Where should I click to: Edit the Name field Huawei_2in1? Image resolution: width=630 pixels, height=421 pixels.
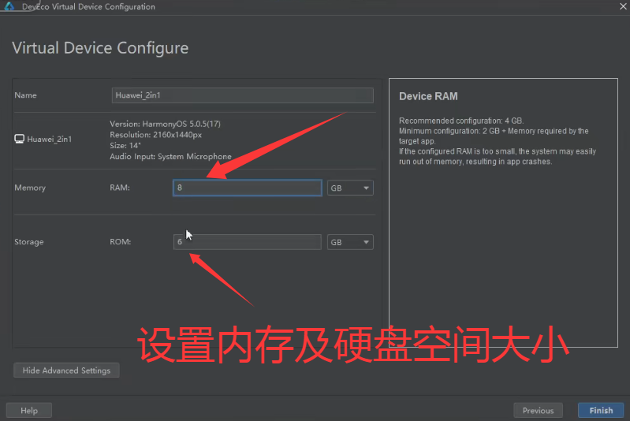242,95
